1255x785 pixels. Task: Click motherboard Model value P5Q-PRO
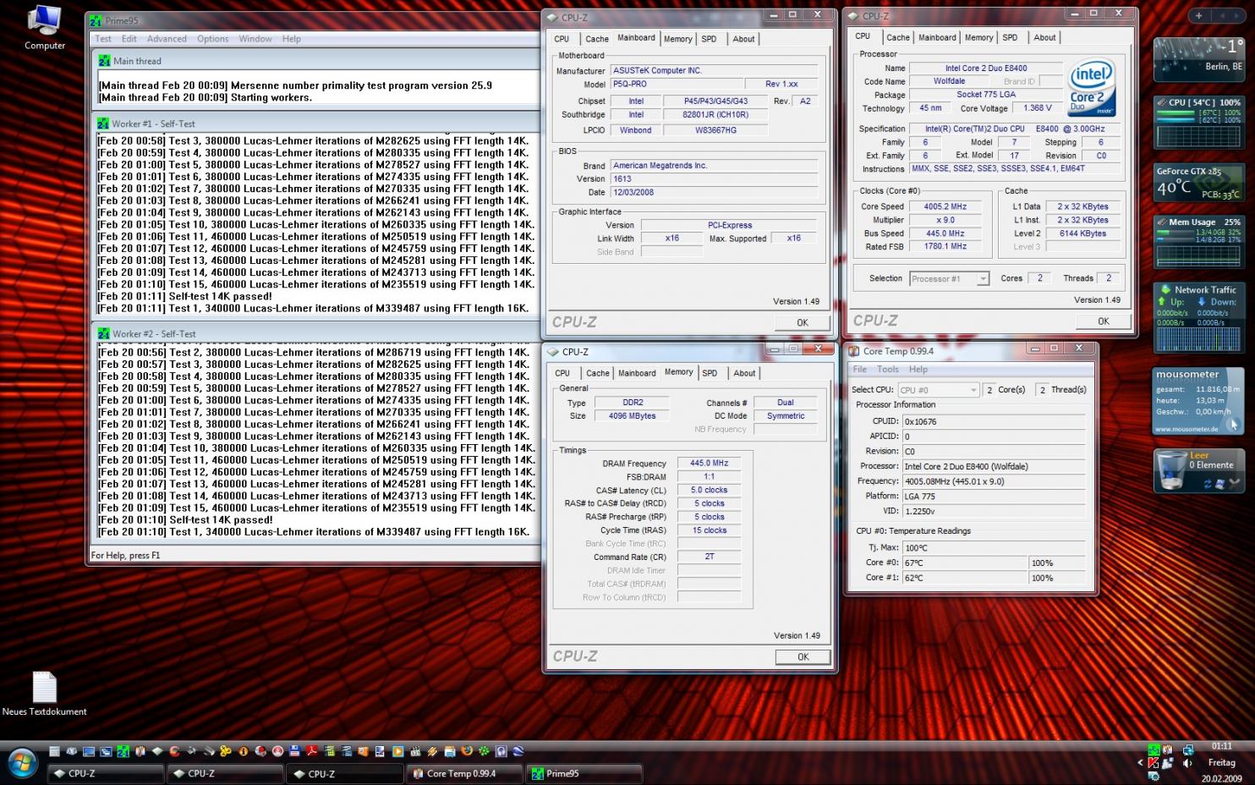pyautogui.click(x=677, y=84)
